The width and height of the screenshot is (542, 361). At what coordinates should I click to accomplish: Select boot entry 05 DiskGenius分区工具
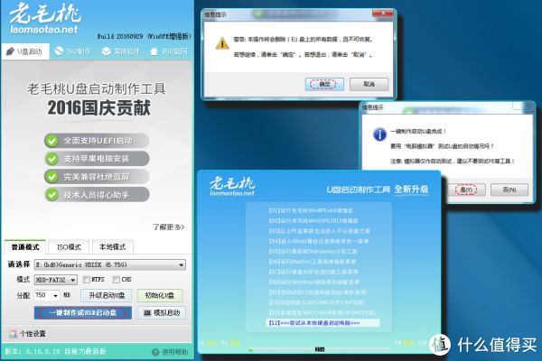(313, 251)
